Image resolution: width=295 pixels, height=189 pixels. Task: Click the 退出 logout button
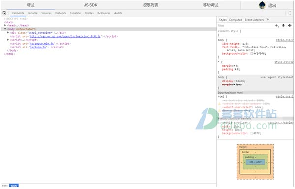click(x=272, y=5)
